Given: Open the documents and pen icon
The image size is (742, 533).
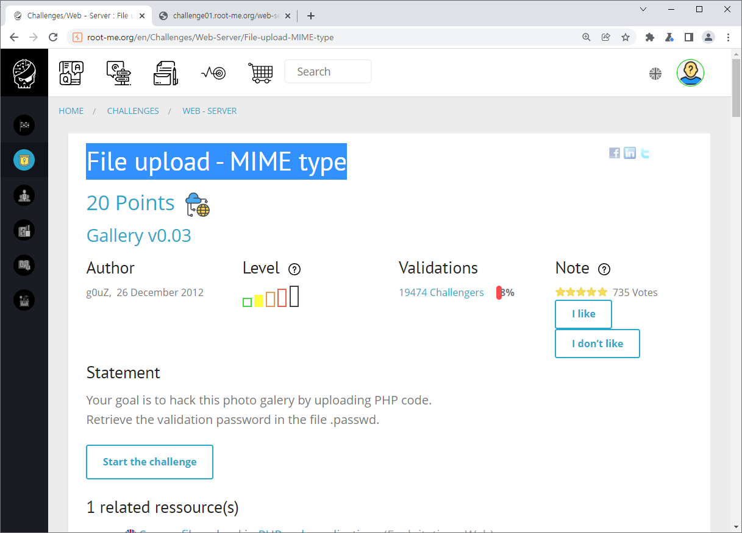Looking at the screenshot, I should click(166, 72).
